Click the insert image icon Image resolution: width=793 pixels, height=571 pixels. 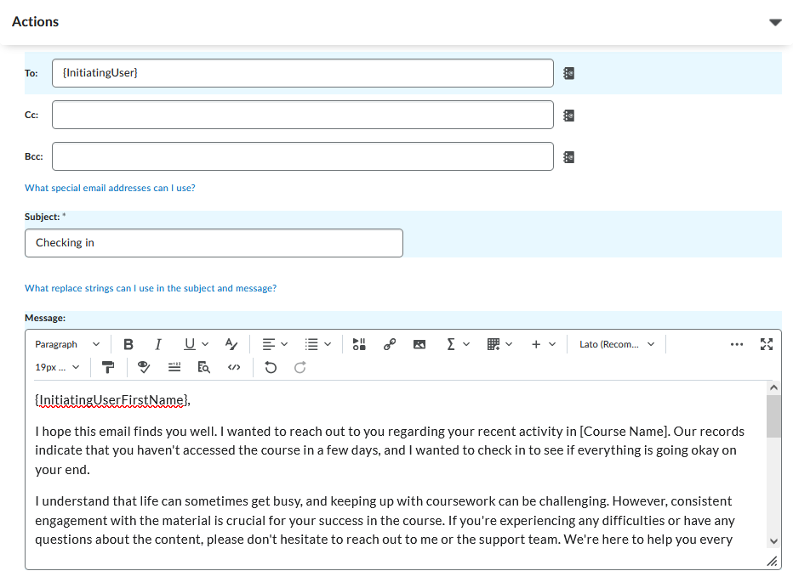coord(419,344)
